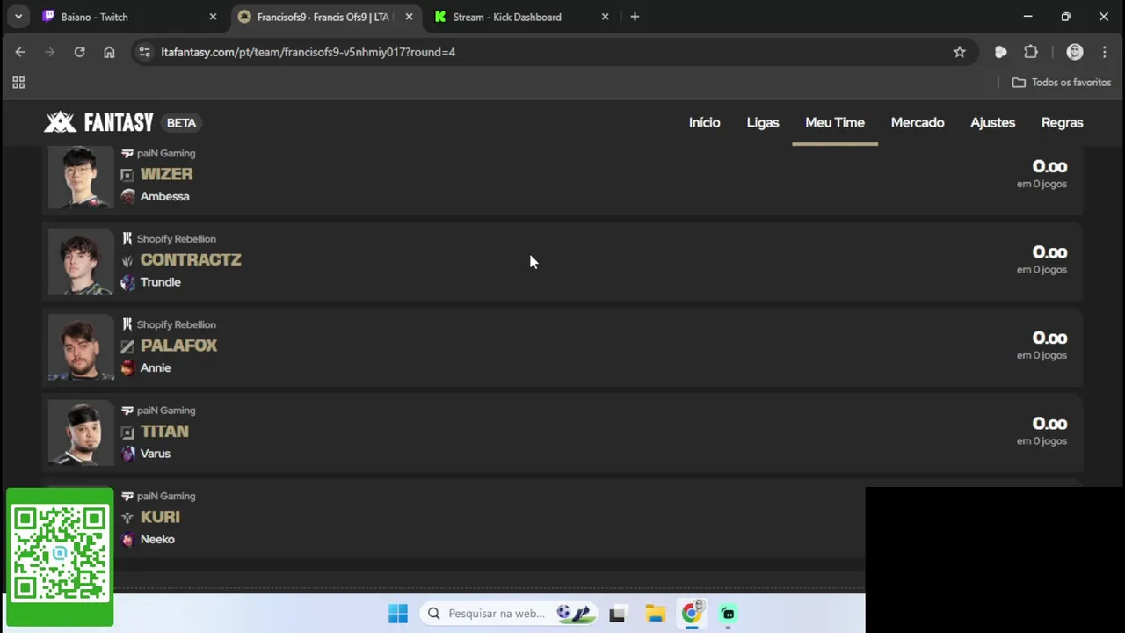Open Task View on the taskbar
1125x633 pixels.
[x=617, y=614]
